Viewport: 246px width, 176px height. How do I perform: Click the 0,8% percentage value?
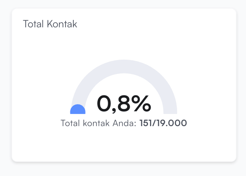point(124,104)
